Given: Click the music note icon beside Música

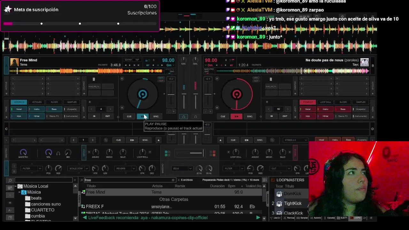Looking at the screenshot, I should click(x=24, y=192).
